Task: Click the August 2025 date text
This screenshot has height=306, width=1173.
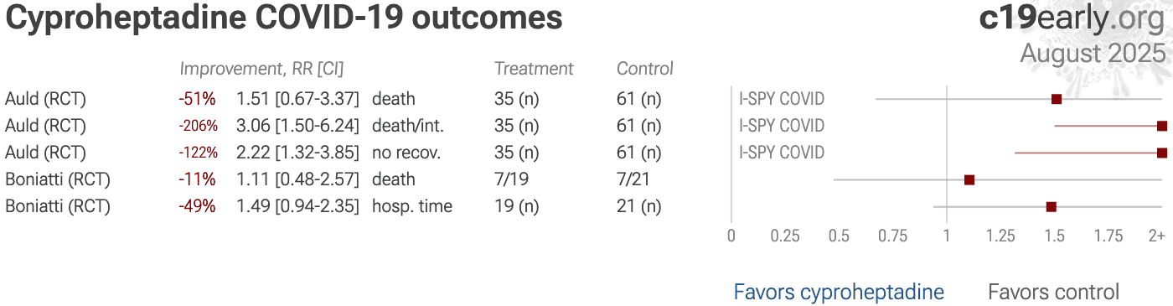Action: 1093,53
